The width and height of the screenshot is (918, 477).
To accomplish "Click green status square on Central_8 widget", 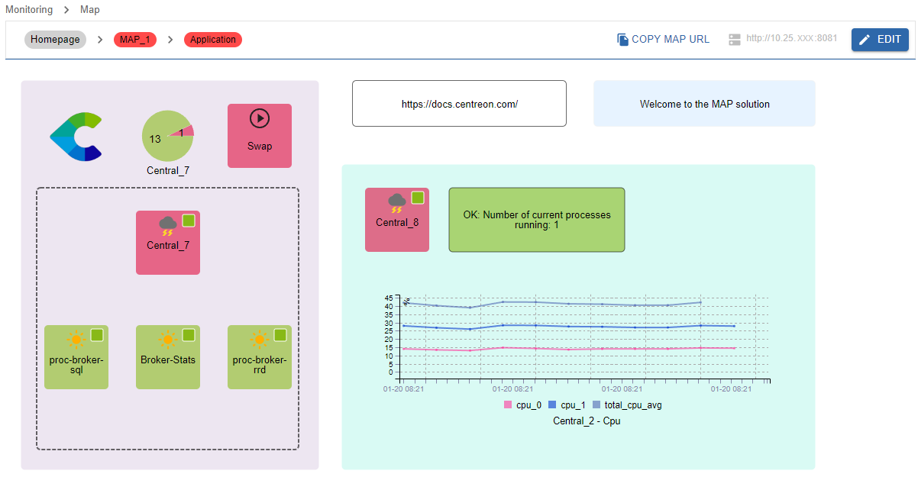I will [418, 198].
